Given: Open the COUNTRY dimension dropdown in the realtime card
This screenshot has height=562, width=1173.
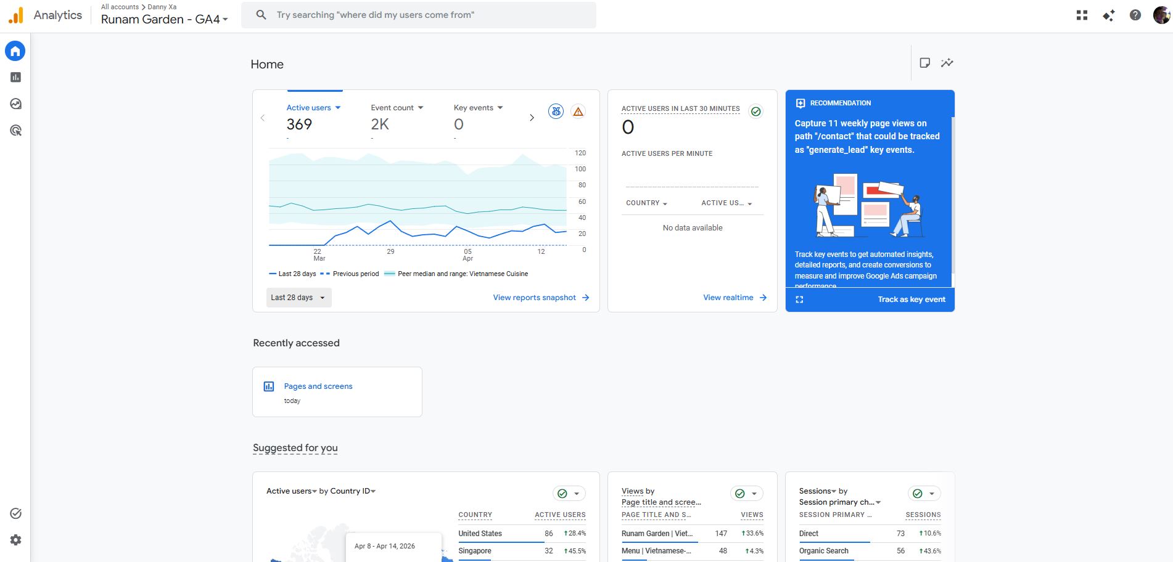Looking at the screenshot, I should click(x=646, y=203).
